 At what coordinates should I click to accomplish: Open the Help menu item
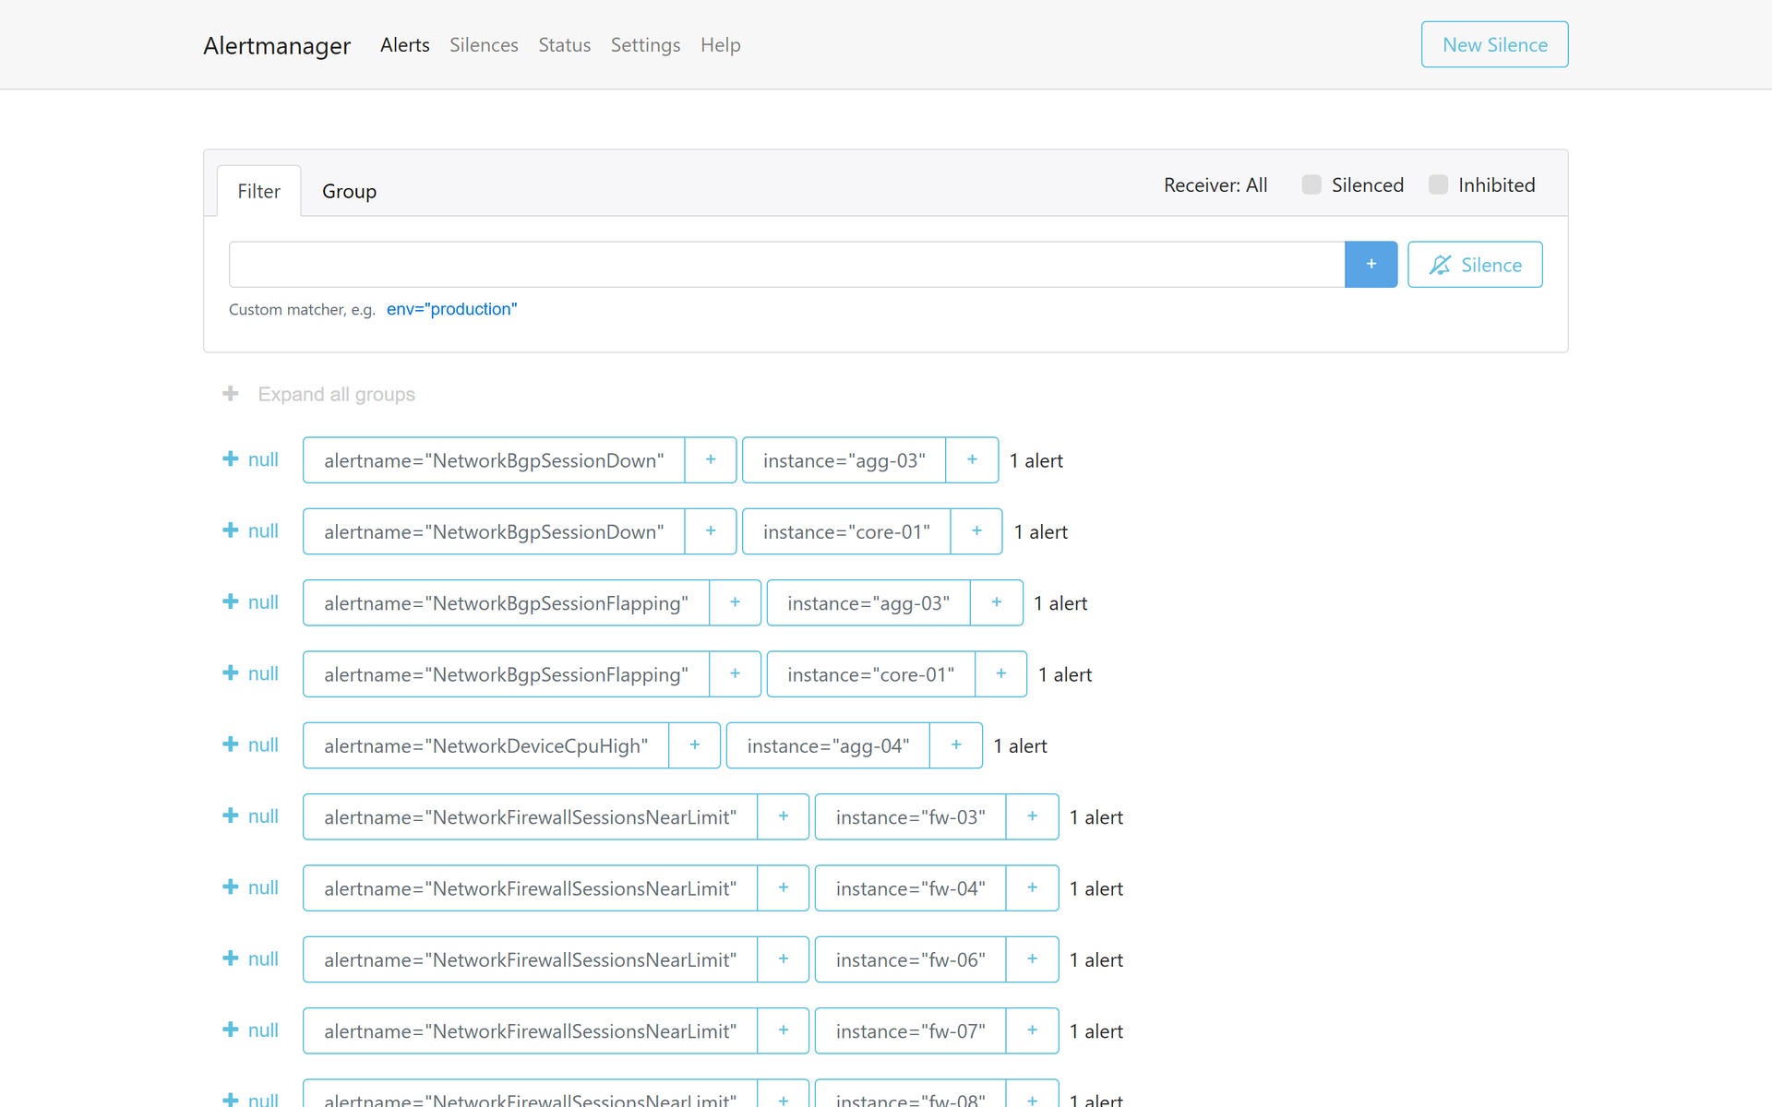720,44
